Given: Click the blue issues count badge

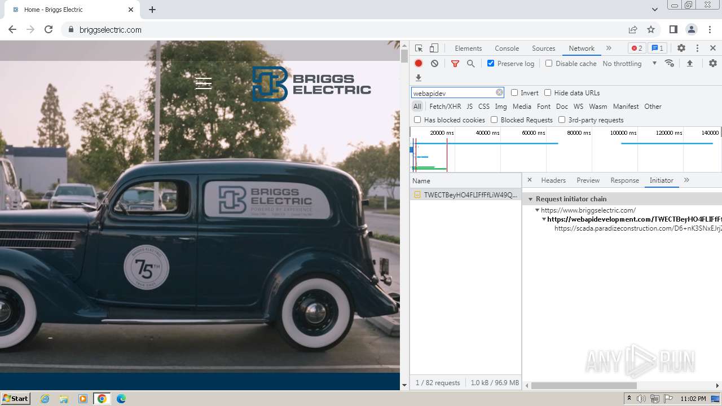Looking at the screenshot, I should tap(657, 48).
